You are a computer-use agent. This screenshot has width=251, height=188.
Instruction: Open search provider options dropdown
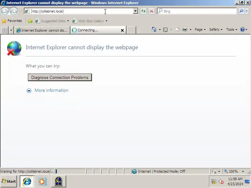coord(247,11)
